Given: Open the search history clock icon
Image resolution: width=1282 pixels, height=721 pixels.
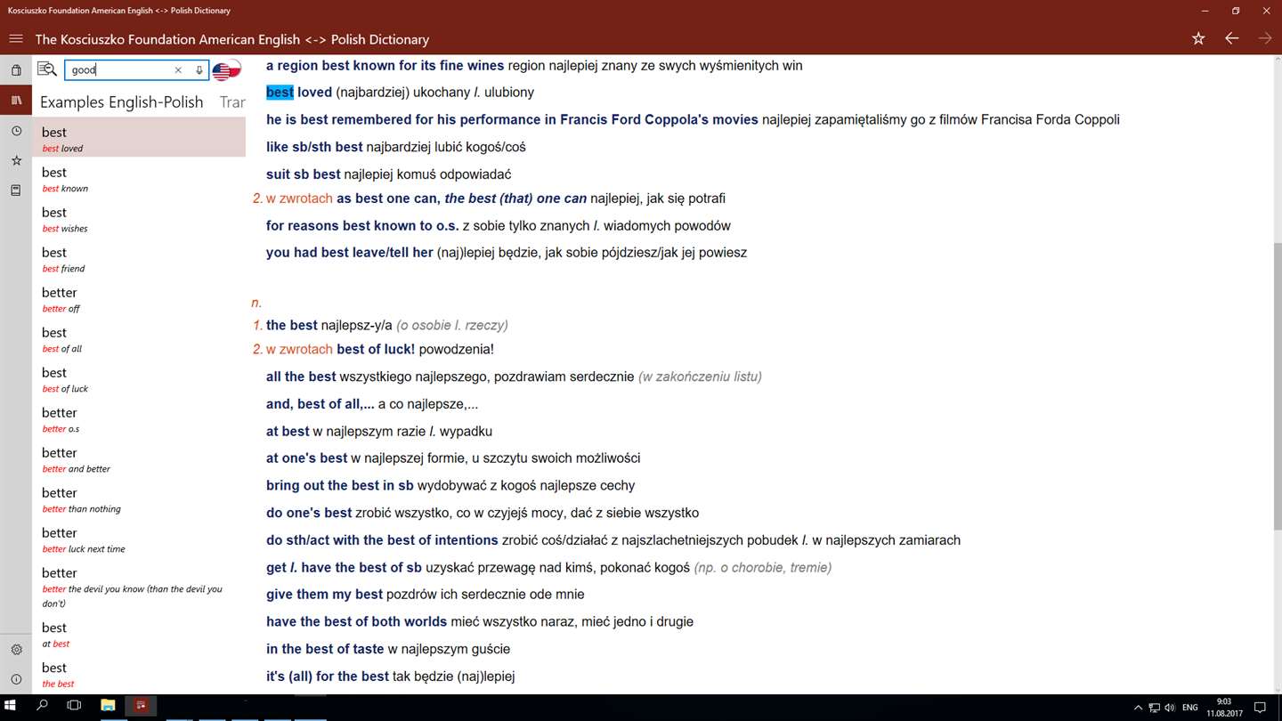Looking at the screenshot, I should coord(16,131).
